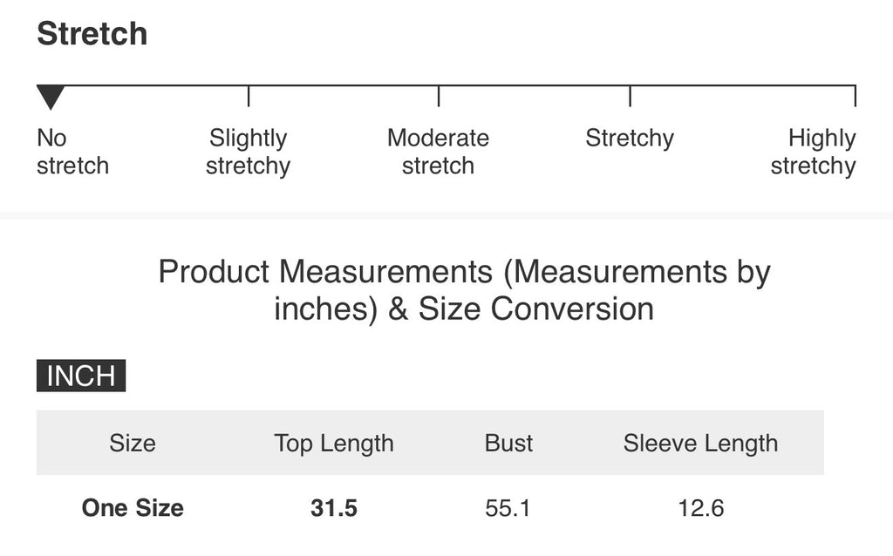
Task: Click the 55.1 bust value
Action: [x=508, y=508]
